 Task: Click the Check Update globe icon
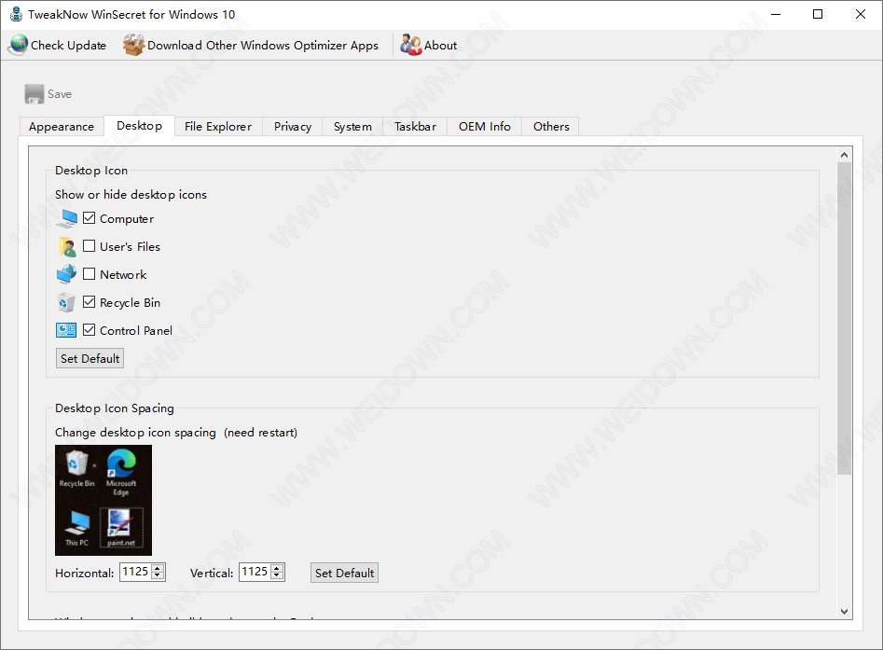18,45
